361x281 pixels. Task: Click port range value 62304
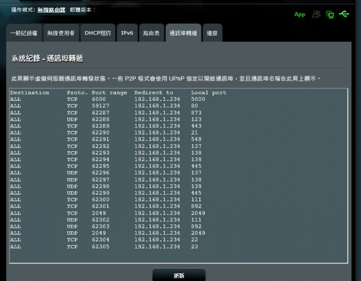pos(101,240)
